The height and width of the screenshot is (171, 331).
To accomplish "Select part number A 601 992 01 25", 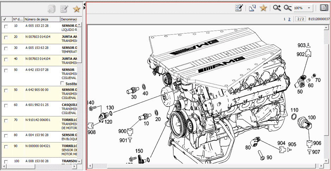I will 37,105.
